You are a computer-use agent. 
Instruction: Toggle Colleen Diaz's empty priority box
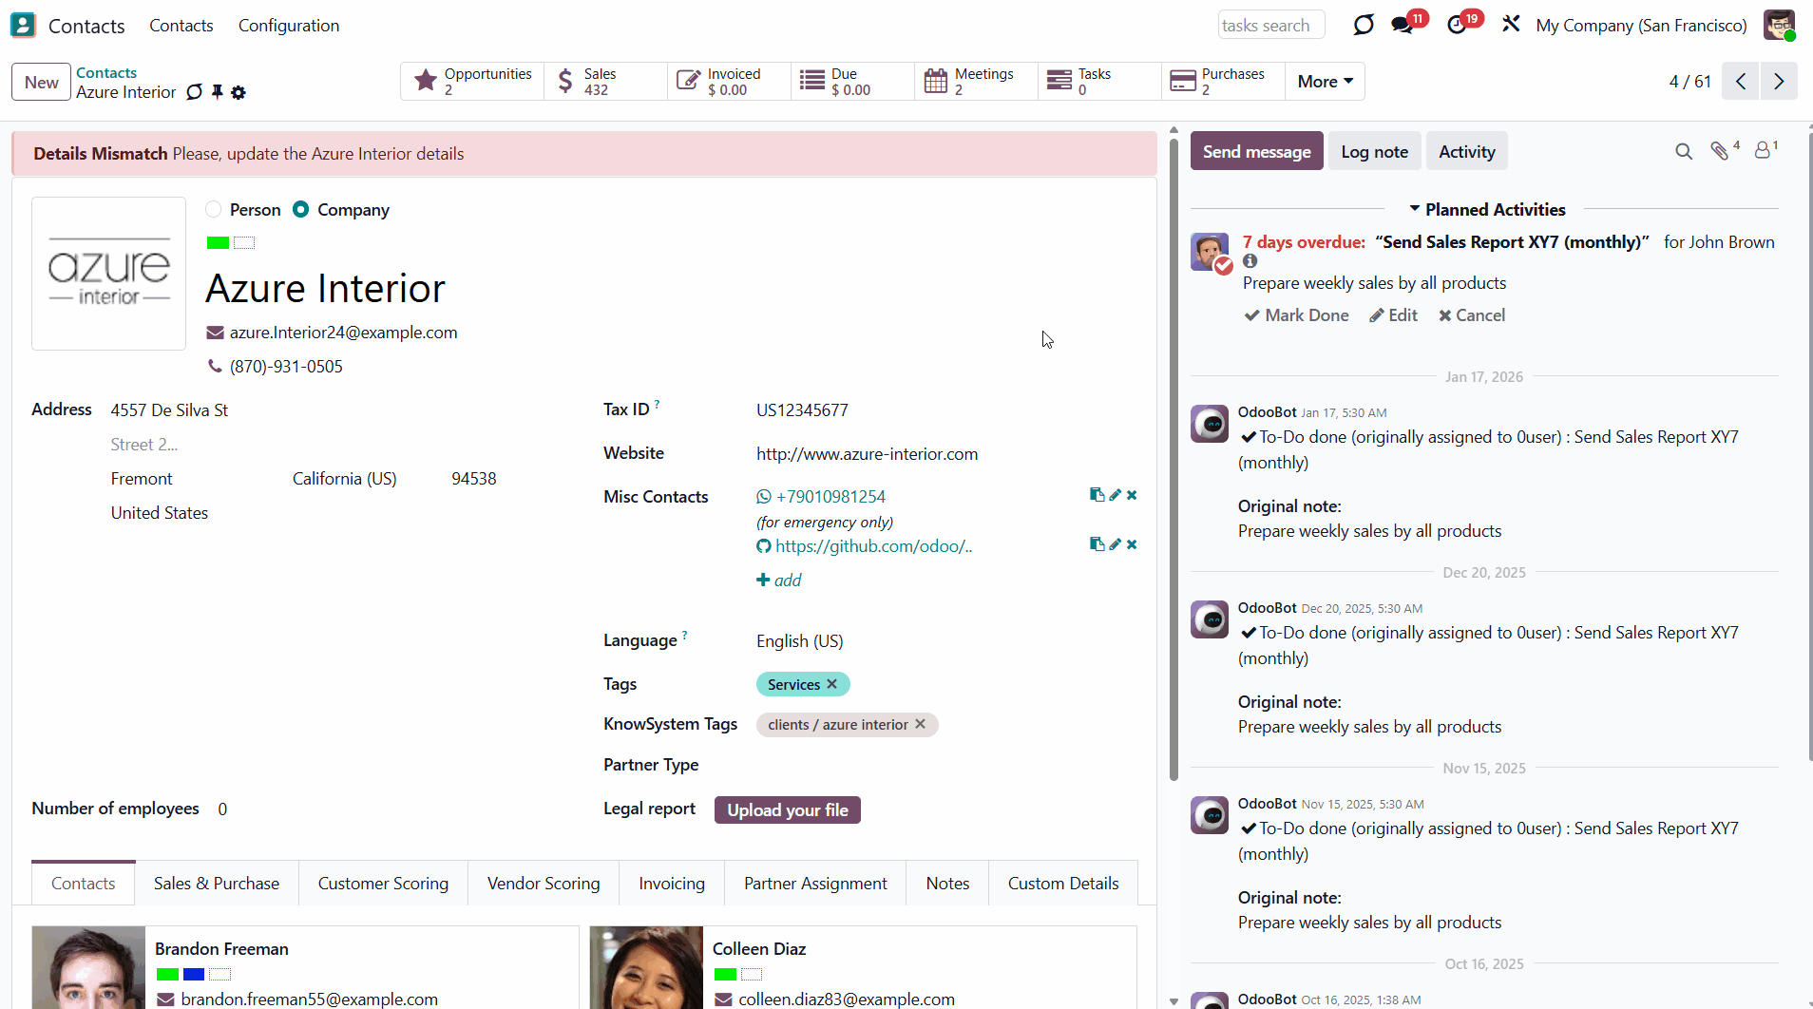pyautogui.click(x=752, y=974)
